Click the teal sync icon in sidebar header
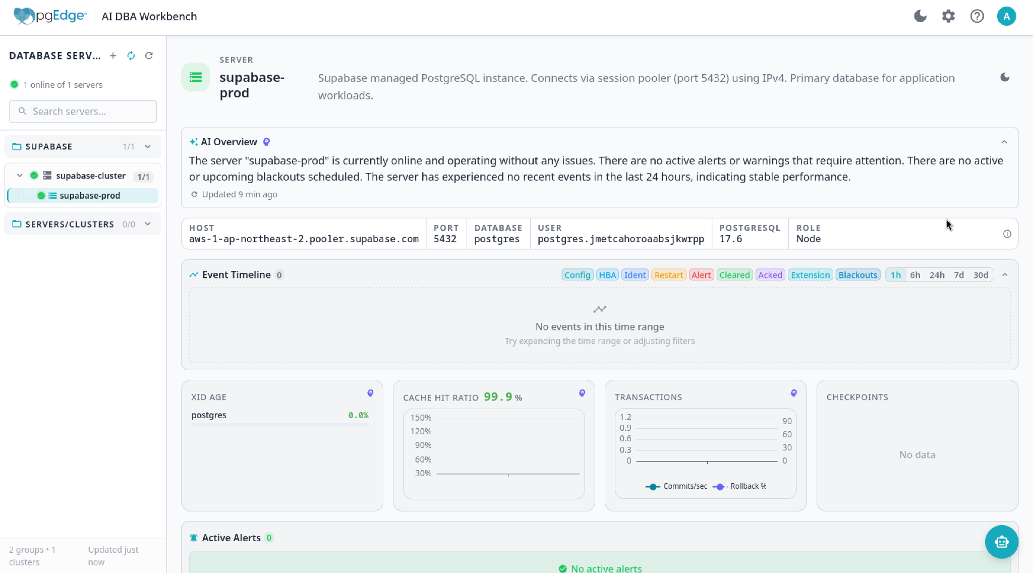Viewport: 1033px width, 573px height. click(131, 55)
